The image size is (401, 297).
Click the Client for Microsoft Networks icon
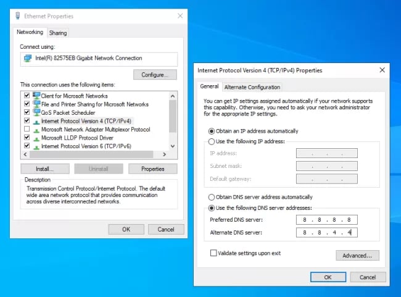pos(36,96)
